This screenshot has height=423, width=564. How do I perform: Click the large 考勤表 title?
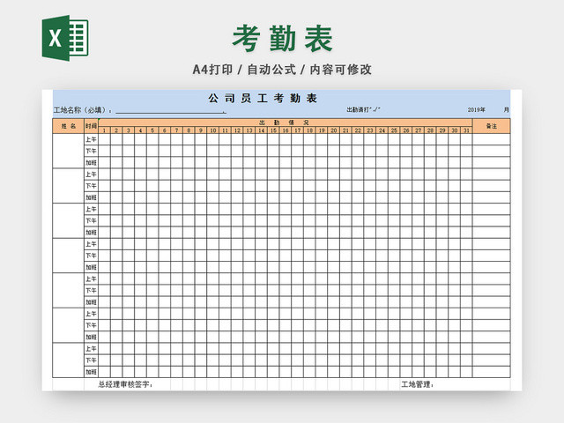tap(282, 39)
